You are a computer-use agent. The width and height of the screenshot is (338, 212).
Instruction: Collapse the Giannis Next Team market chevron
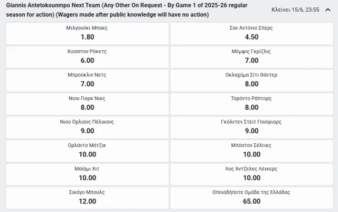point(328,10)
